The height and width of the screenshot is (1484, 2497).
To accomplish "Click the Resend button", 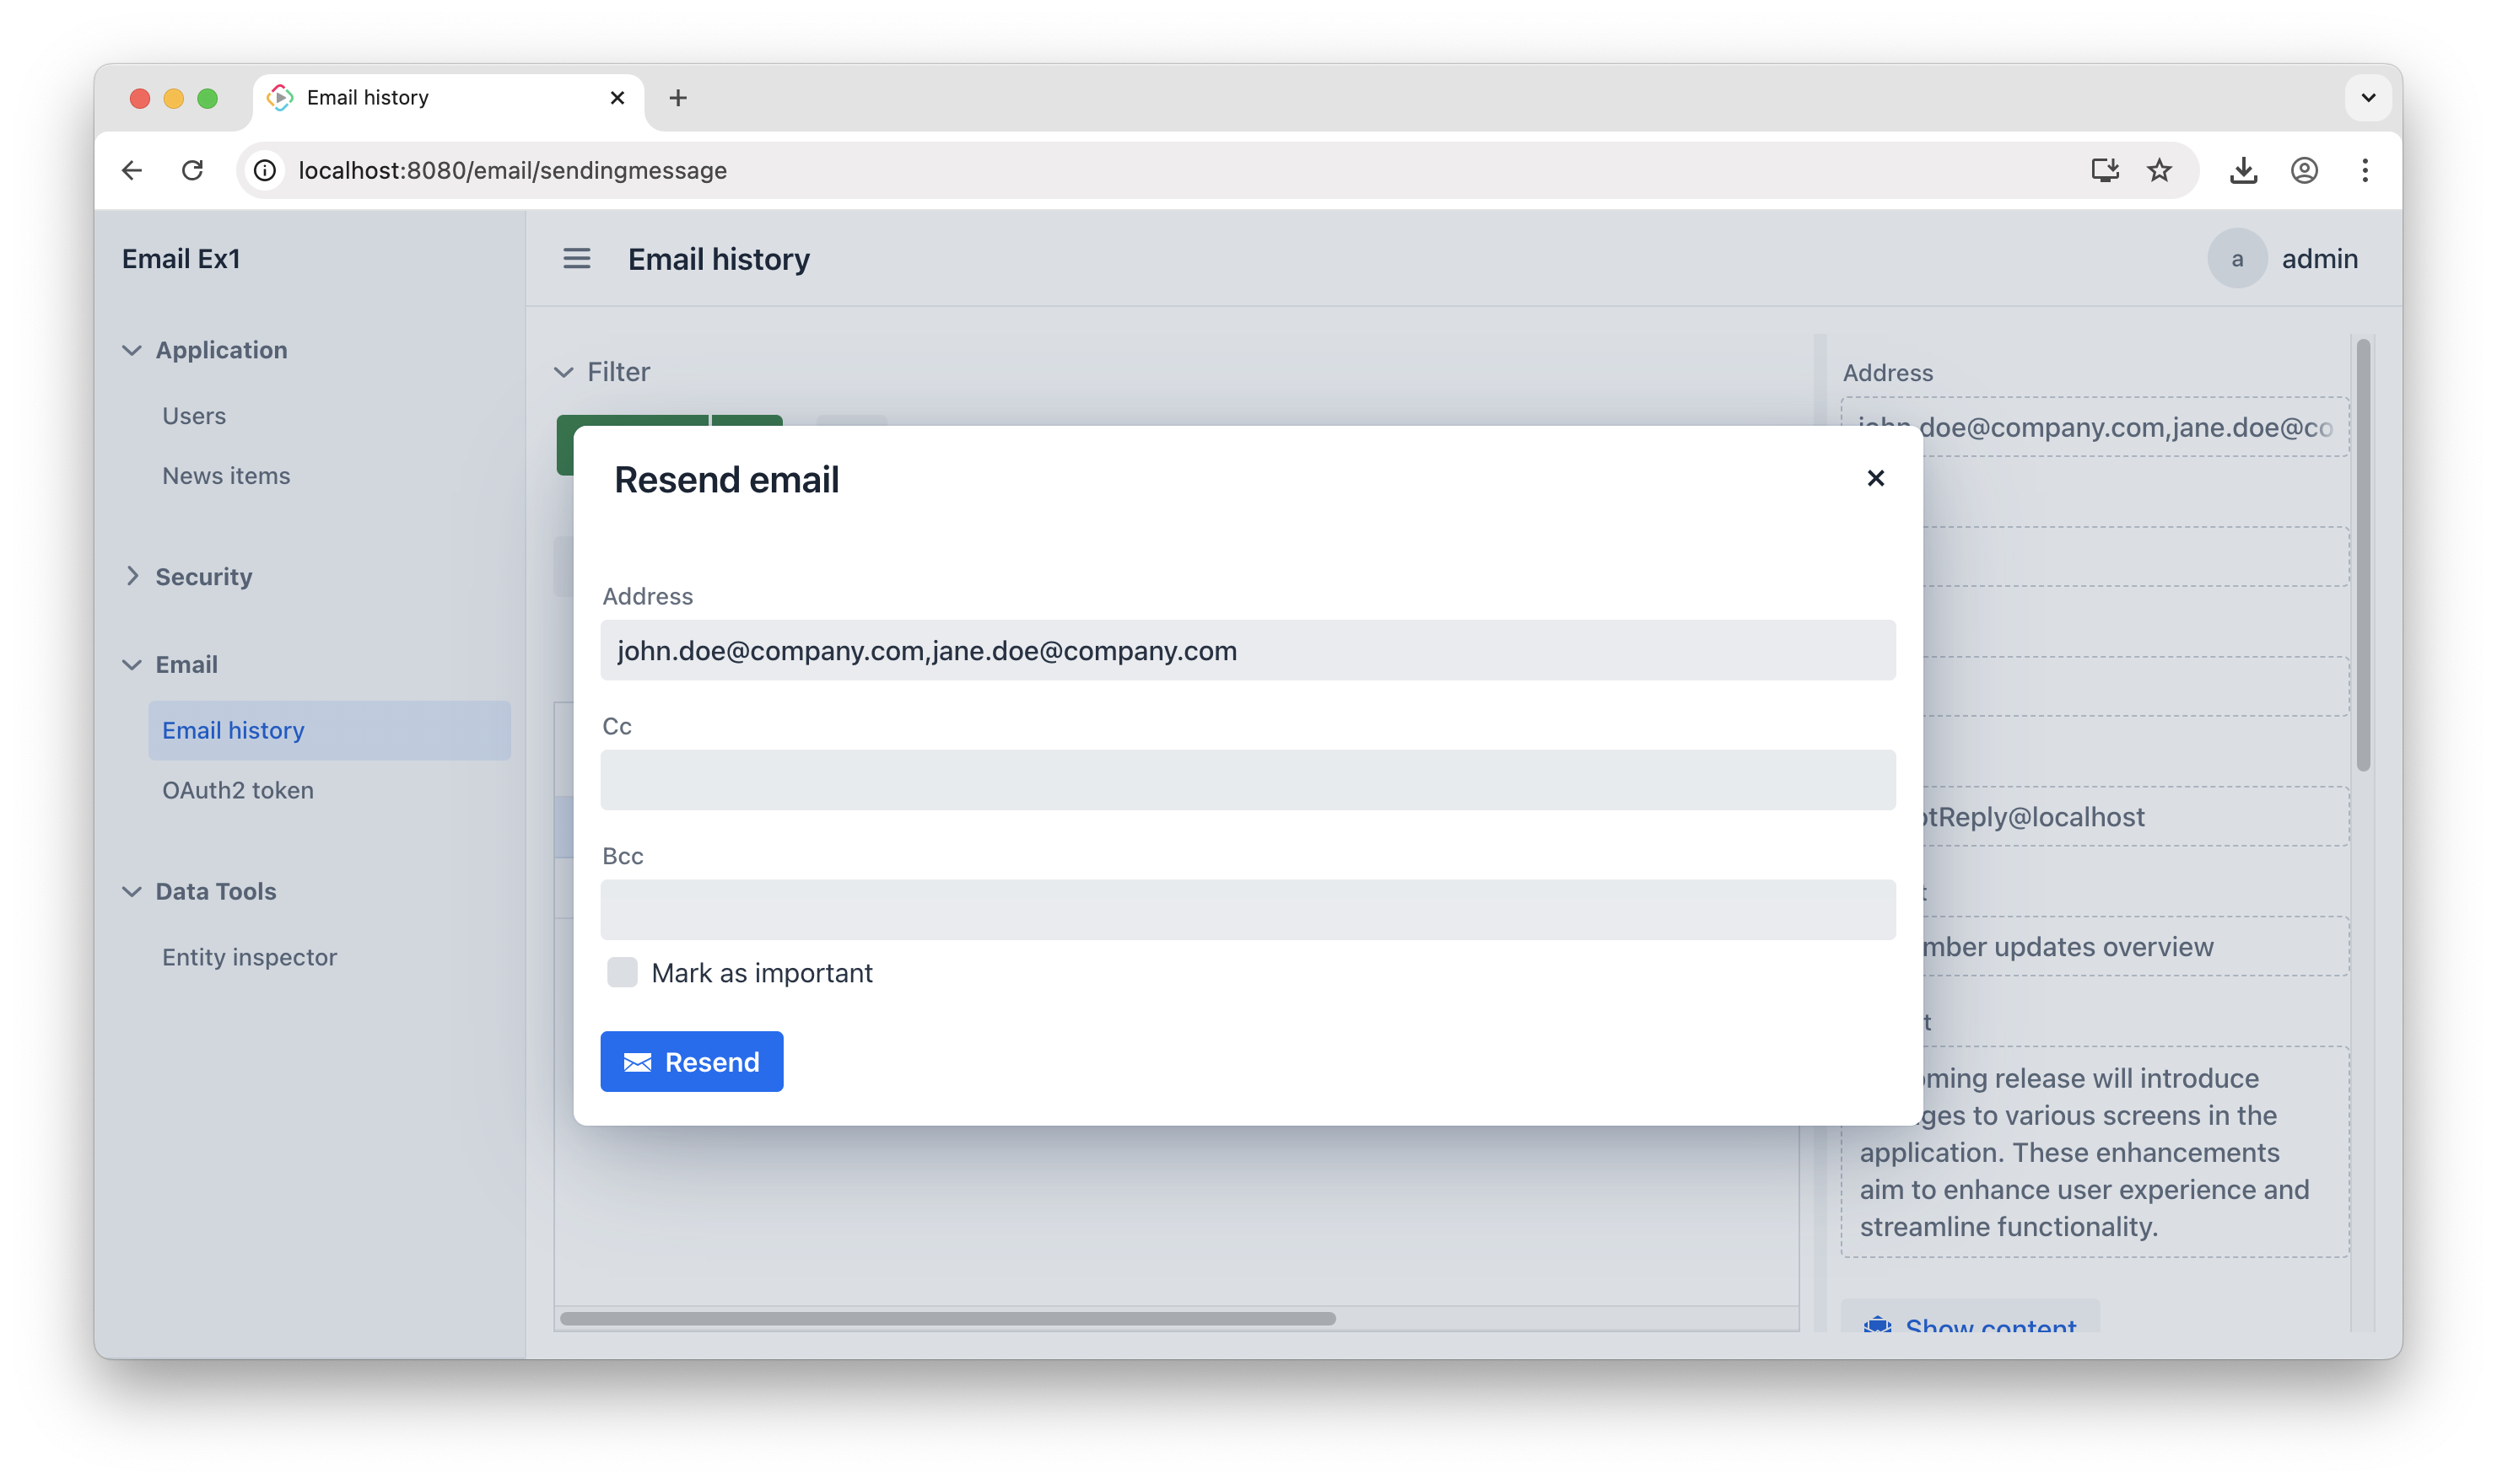I will (x=691, y=1061).
